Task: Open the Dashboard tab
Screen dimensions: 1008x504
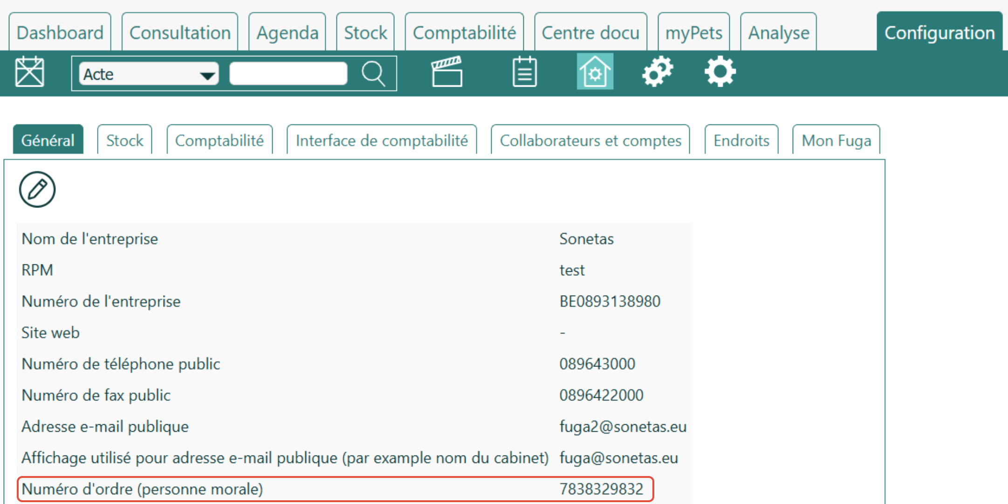Action: tap(60, 33)
